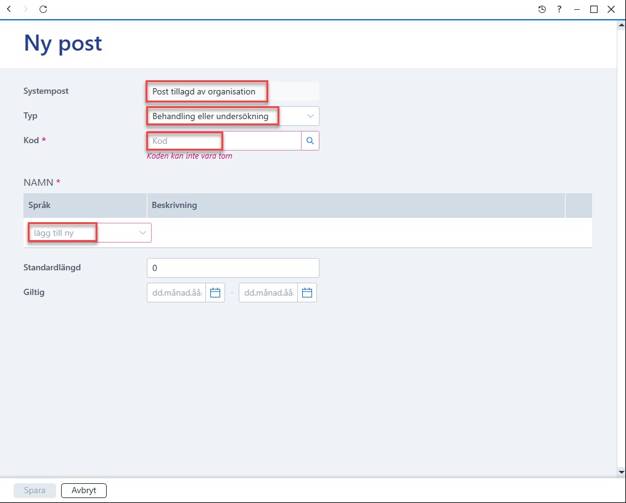
Task: Expand the Typ dropdown chevron
Action: 310,116
